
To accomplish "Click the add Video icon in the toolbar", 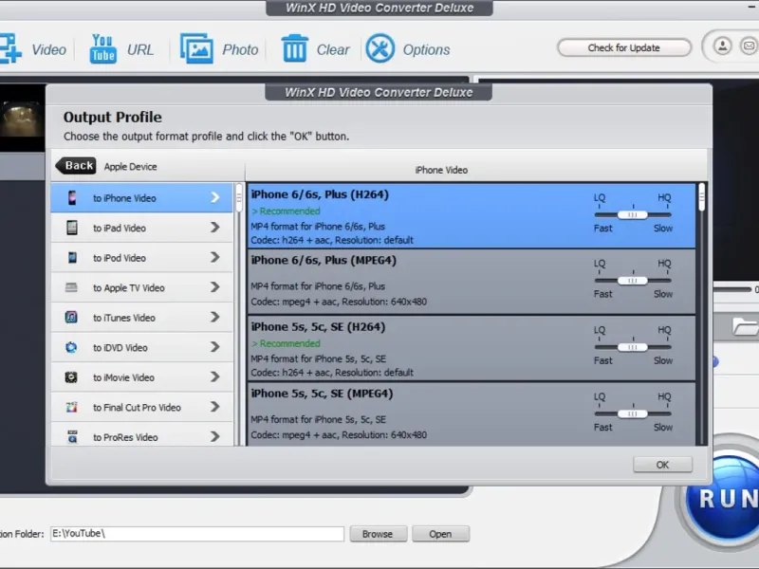I will pyautogui.click(x=9, y=48).
